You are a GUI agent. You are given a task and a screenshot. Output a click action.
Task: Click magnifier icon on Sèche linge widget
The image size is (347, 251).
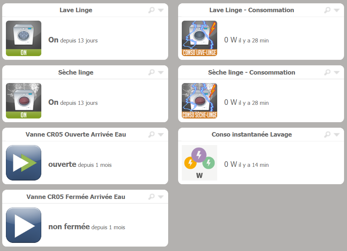click(x=151, y=73)
